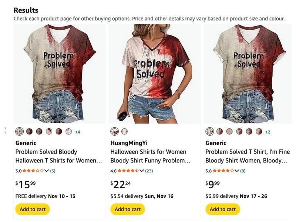Open the 'Halloween Shirts for Women Bloody Shirt' title
The image size is (296, 222).
pyautogui.click(x=148, y=155)
